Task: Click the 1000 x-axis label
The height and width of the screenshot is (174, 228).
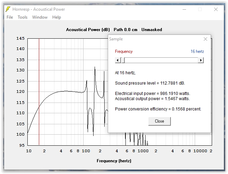Action: tap(143, 151)
